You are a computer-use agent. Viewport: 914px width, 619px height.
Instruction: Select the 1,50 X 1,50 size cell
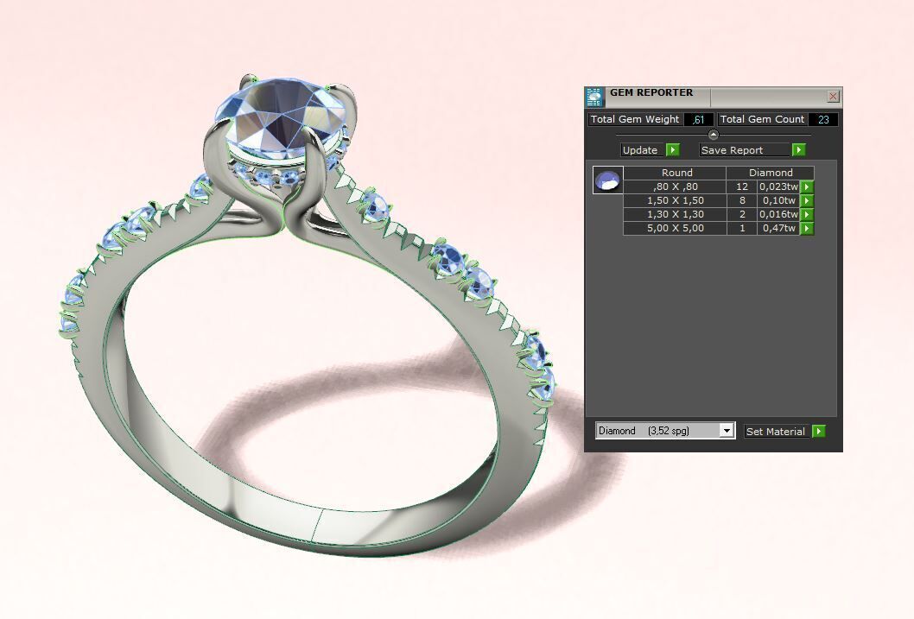(x=675, y=201)
